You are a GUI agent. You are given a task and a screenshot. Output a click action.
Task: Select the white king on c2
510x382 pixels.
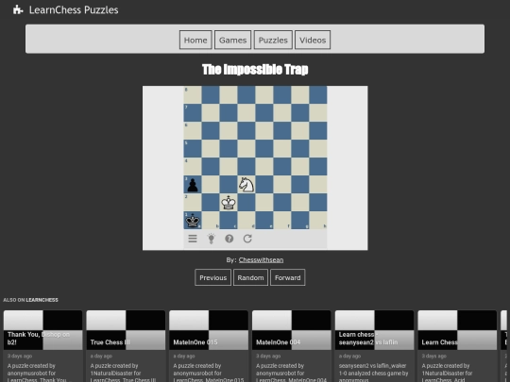click(x=229, y=203)
